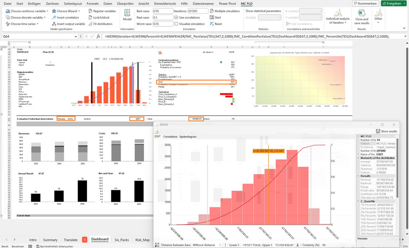Open Individual analysis of iteration

point(338,17)
